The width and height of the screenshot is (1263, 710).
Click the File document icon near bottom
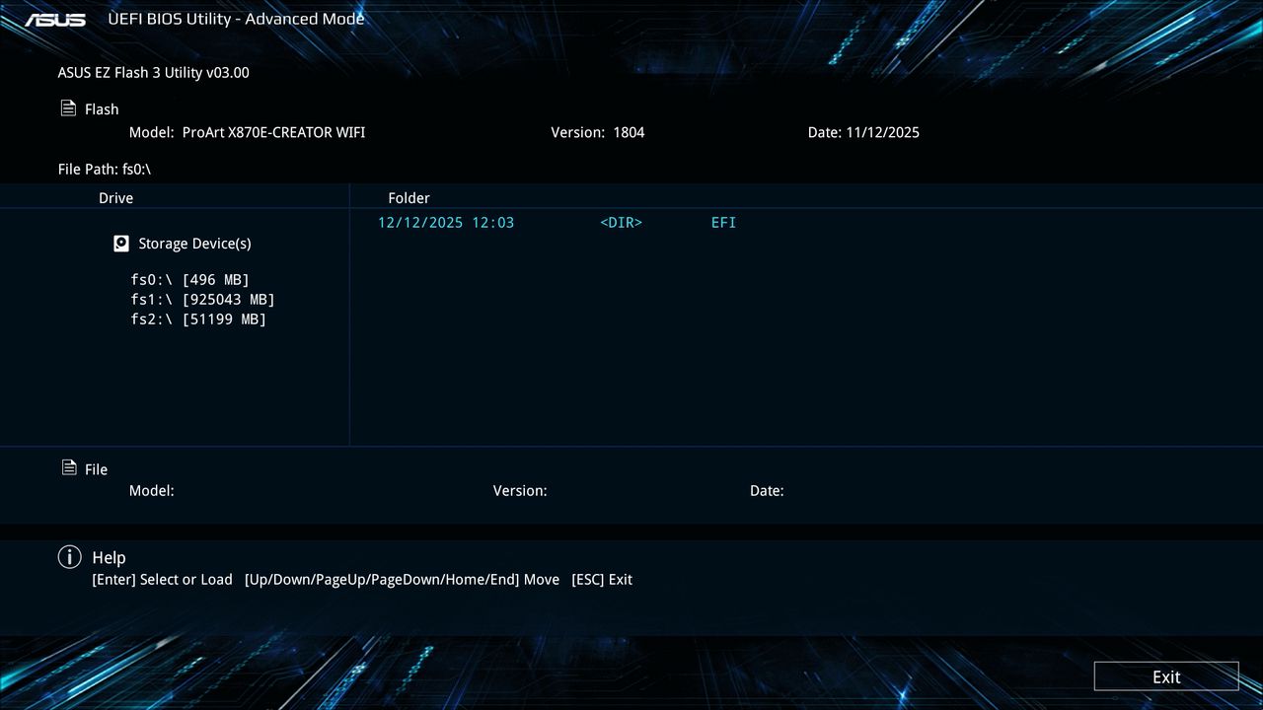click(67, 467)
